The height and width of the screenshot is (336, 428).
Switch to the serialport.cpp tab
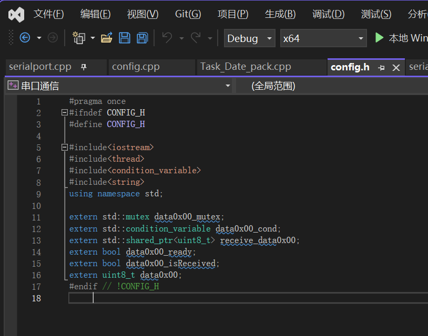coord(40,67)
